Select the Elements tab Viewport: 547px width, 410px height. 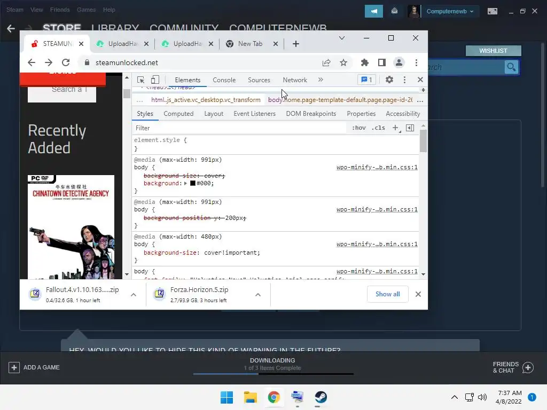(187, 80)
